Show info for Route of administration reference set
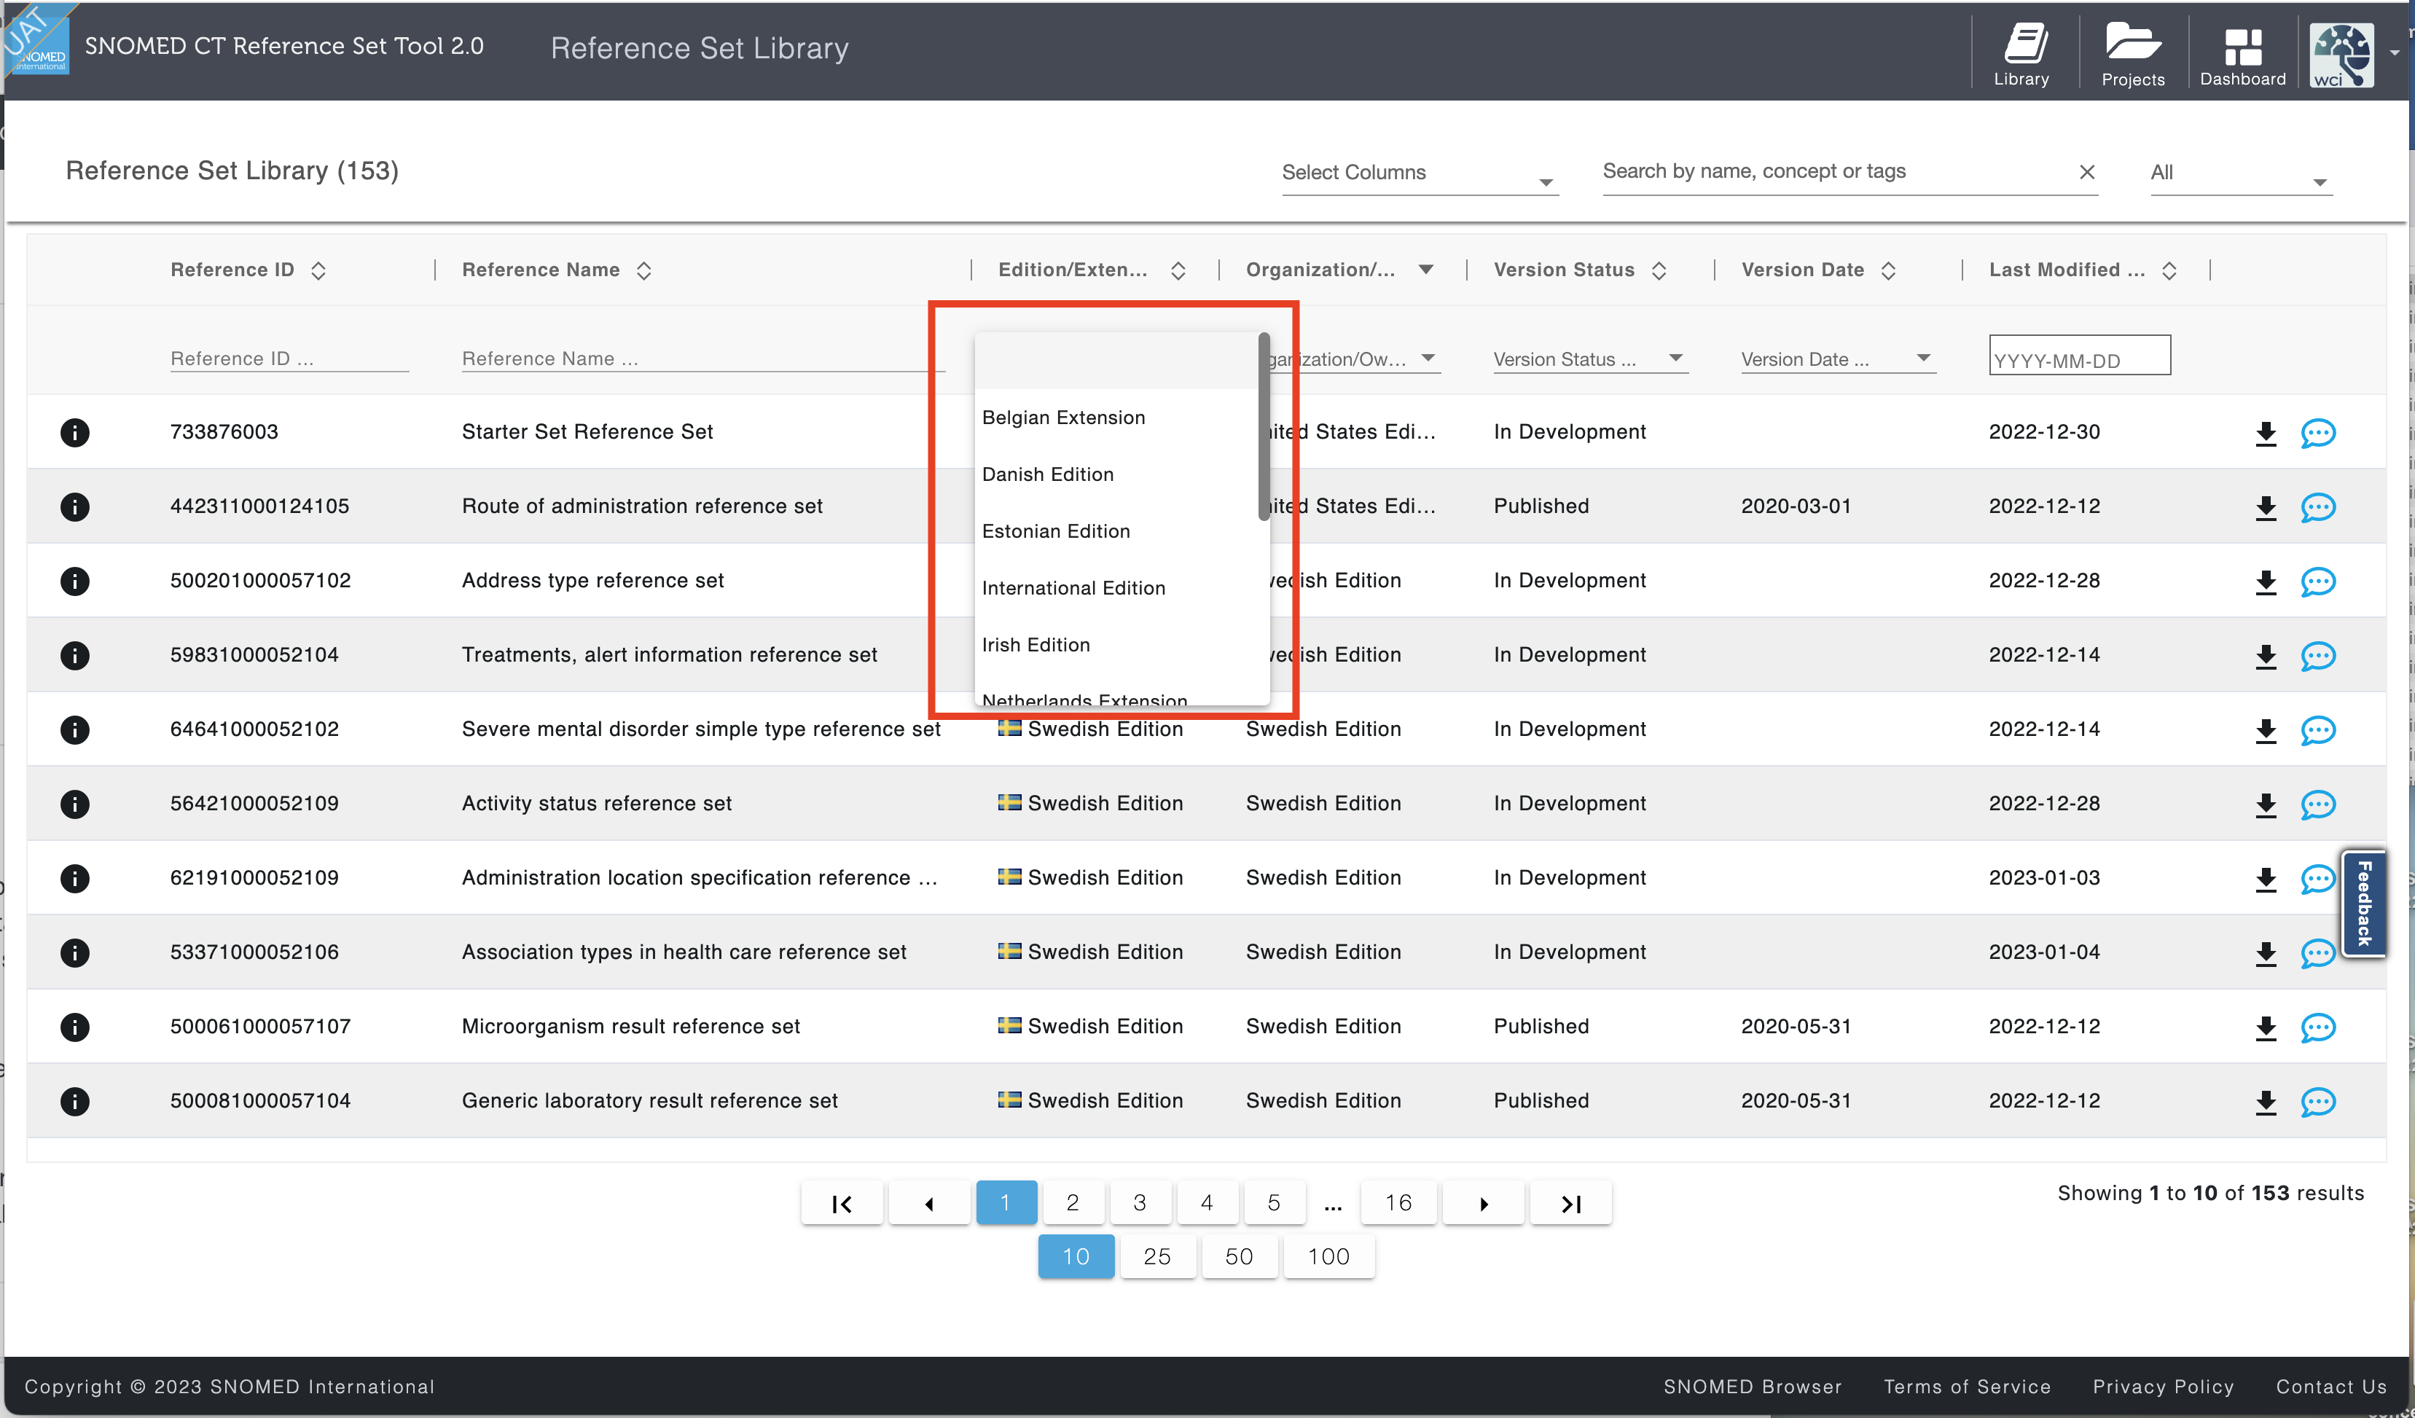The image size is (2415, 1418). (x=75, y=506)
